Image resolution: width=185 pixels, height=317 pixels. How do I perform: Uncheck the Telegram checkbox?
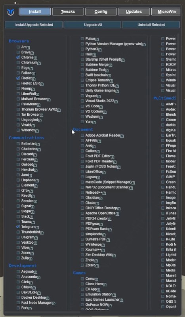(18, 227)
